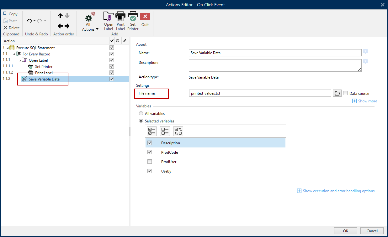This screenshot has width=388, height=237.
Task: Click the undo arrow icon
Action: click(x=29, y=21)
